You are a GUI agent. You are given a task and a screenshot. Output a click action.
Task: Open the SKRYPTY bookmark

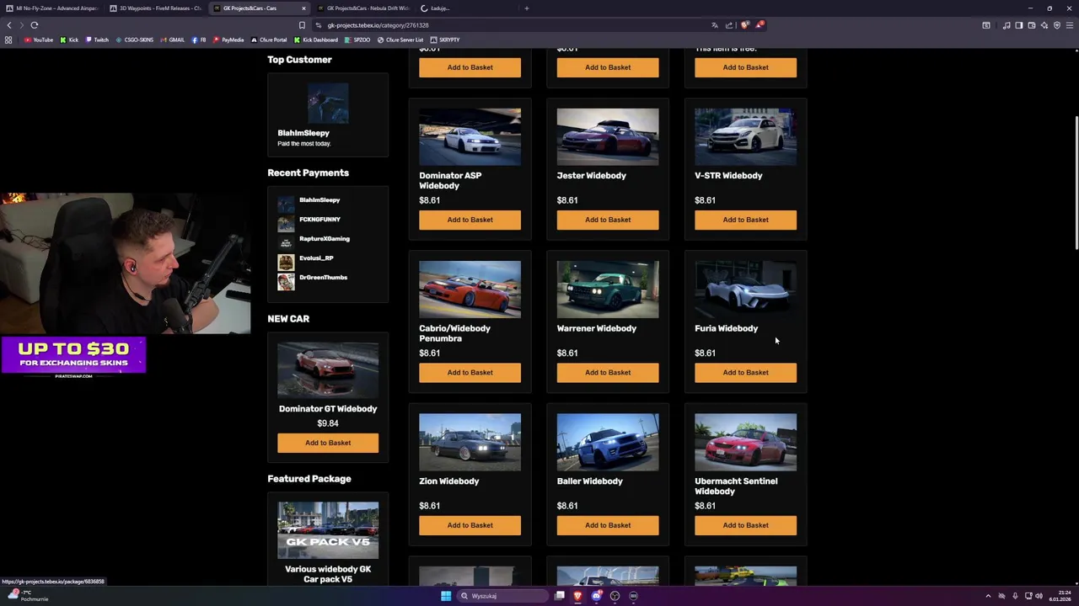coord(445,40)
